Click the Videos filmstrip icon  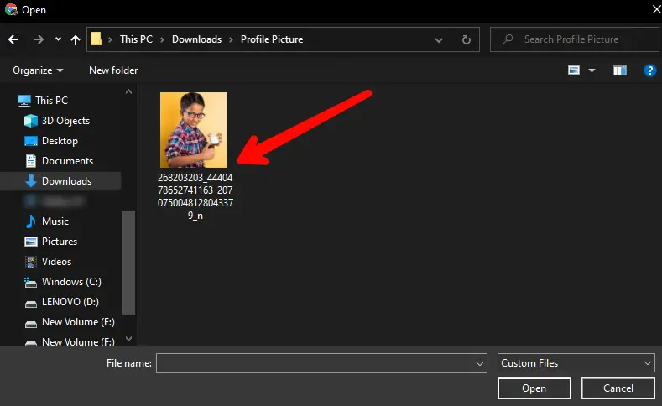coord(31,262)
